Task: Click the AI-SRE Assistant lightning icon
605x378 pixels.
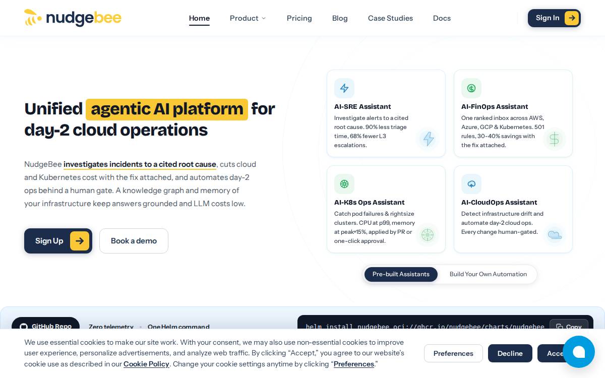Action: click(344, 88)
